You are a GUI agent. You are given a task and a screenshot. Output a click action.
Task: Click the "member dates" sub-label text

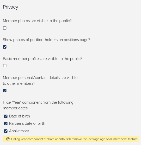pos(15,108)
